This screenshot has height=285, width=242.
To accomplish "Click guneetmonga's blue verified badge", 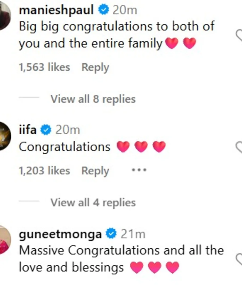I will point(111,234).
